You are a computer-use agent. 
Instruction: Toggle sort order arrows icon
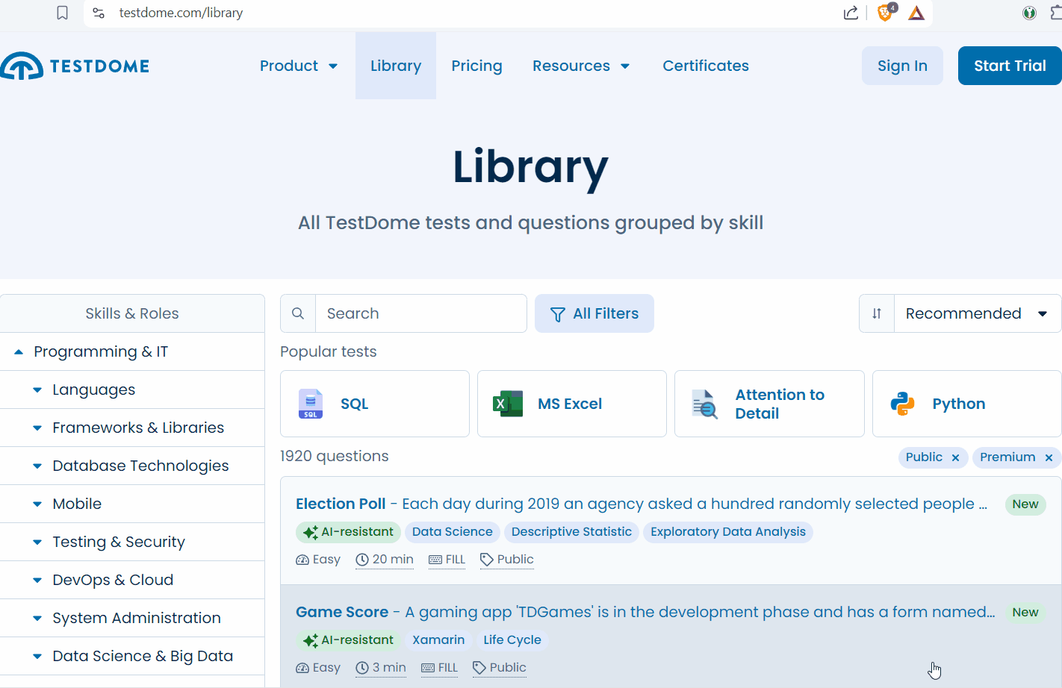point(877,313)
